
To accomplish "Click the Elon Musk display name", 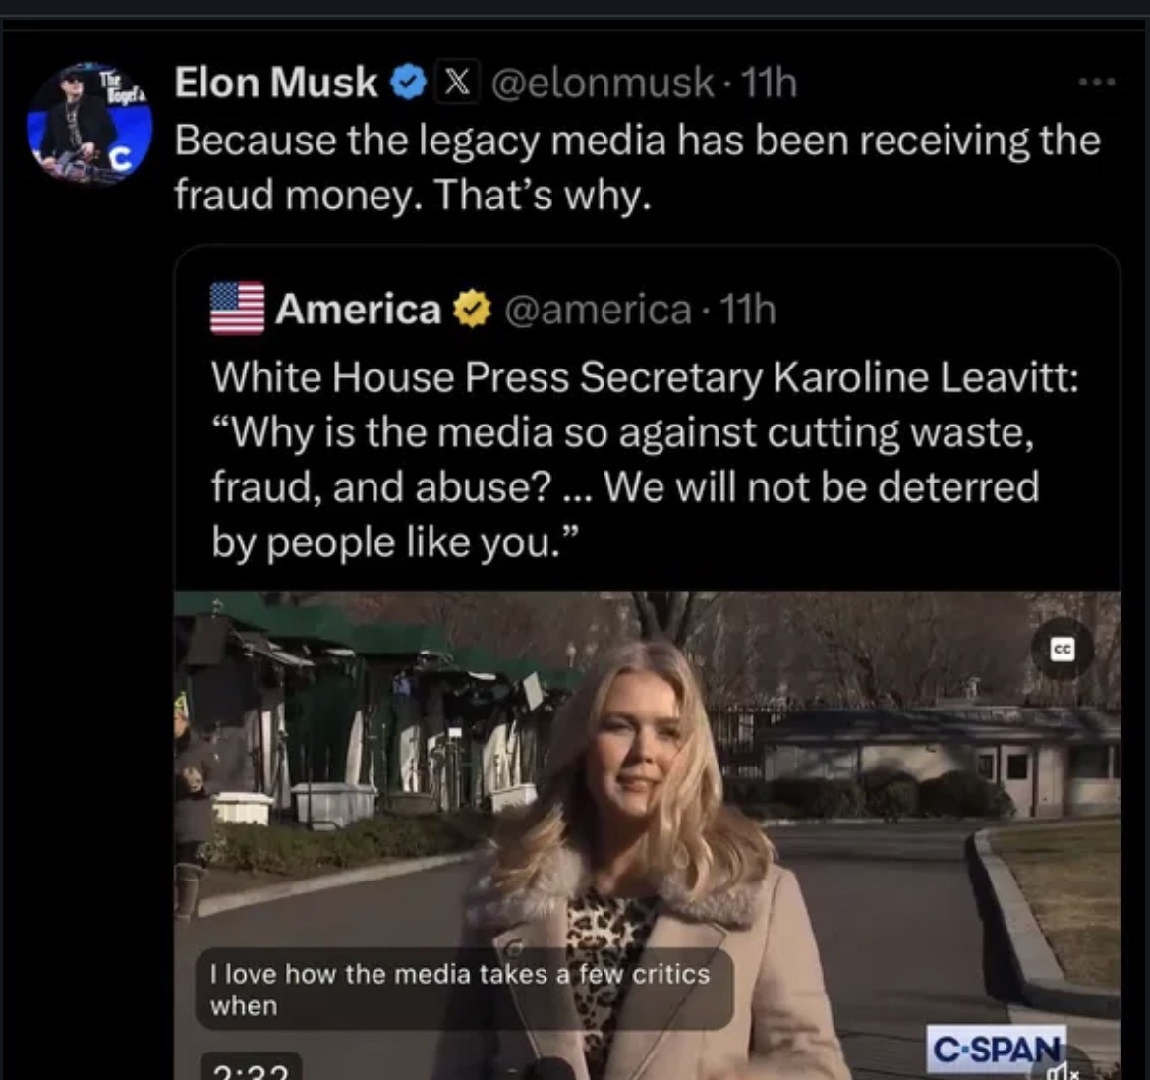I will coord(276,83).
